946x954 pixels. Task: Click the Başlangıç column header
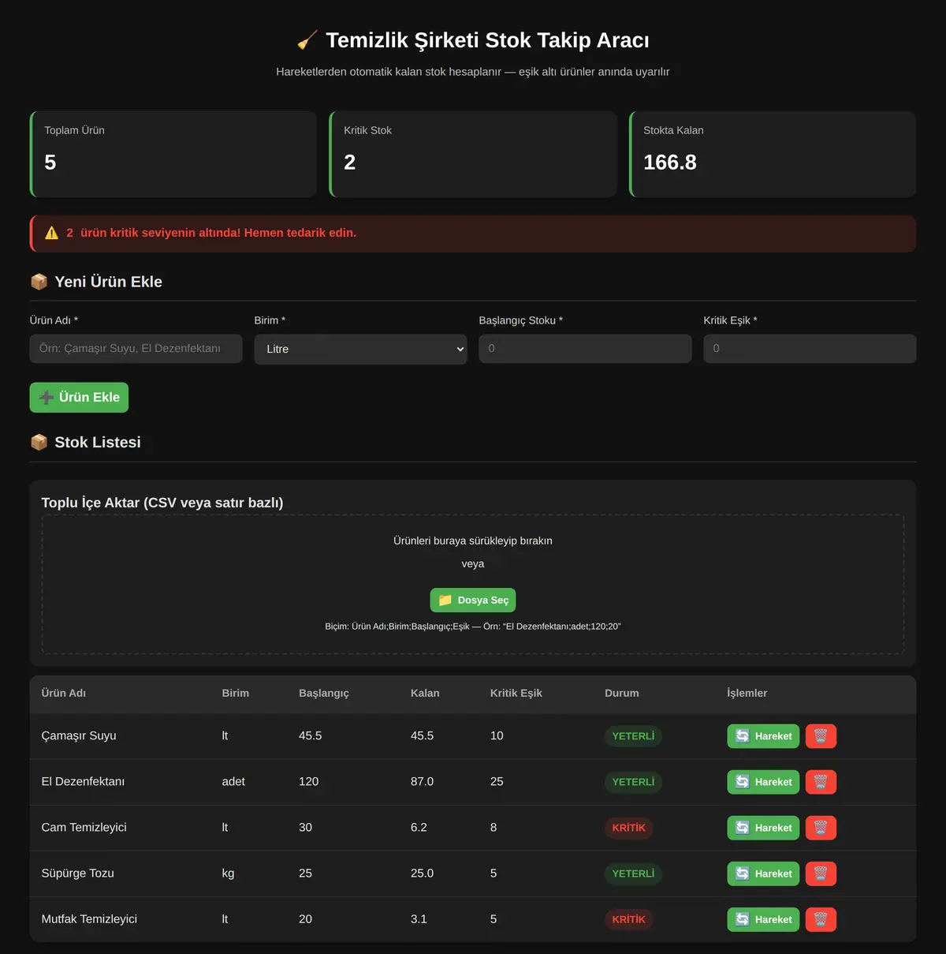pos(324,693)
